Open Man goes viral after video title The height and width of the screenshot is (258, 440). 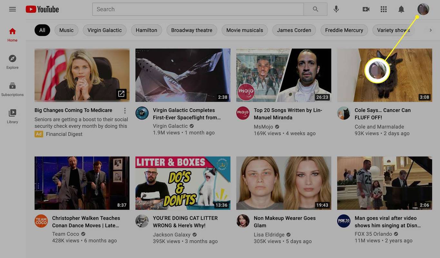(x=388, y=222)
